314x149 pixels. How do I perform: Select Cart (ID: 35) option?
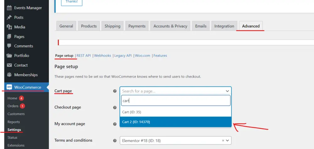[x=176, y=112]
